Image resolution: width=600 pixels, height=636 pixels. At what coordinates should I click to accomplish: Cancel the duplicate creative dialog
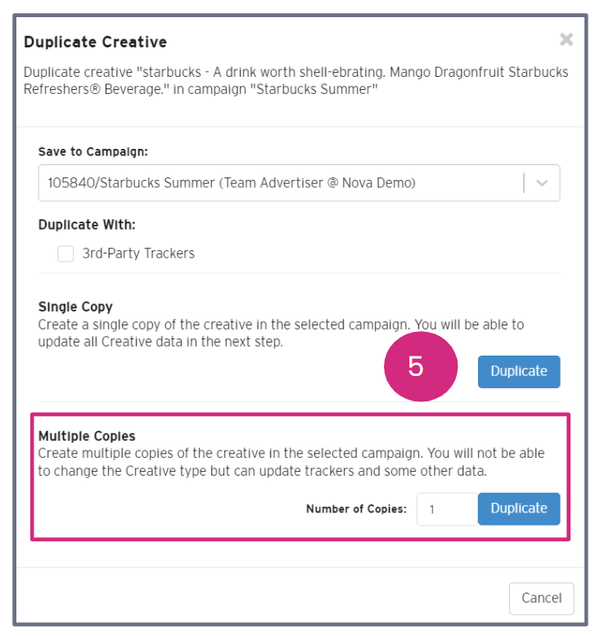click(x=541, y=598)
